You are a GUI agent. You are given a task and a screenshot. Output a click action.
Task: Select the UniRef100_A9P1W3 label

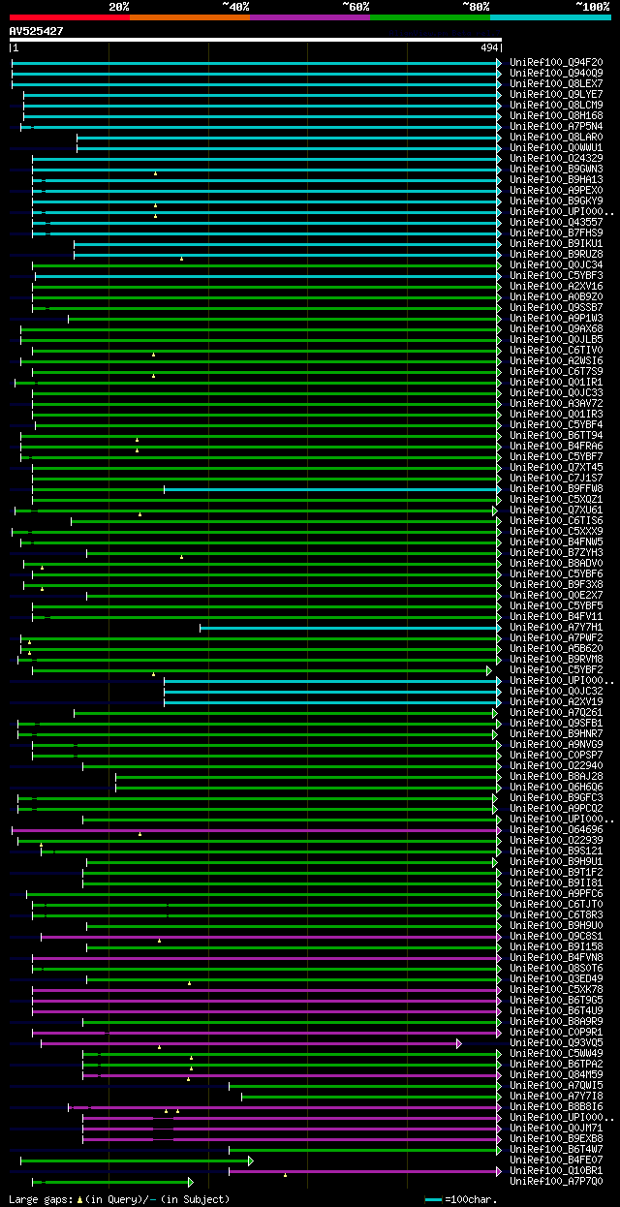[556, 318]
